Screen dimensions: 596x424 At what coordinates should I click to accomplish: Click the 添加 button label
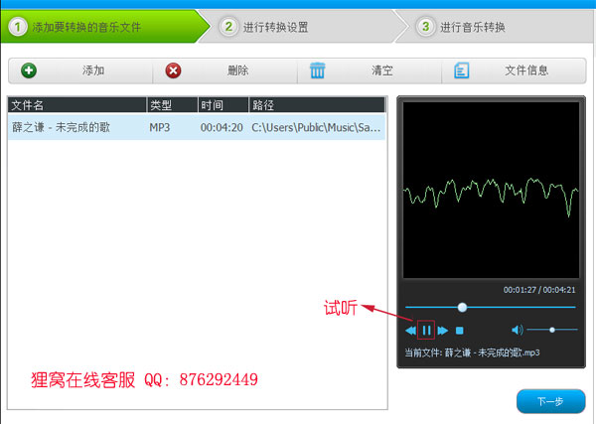[x=93, y=71]
